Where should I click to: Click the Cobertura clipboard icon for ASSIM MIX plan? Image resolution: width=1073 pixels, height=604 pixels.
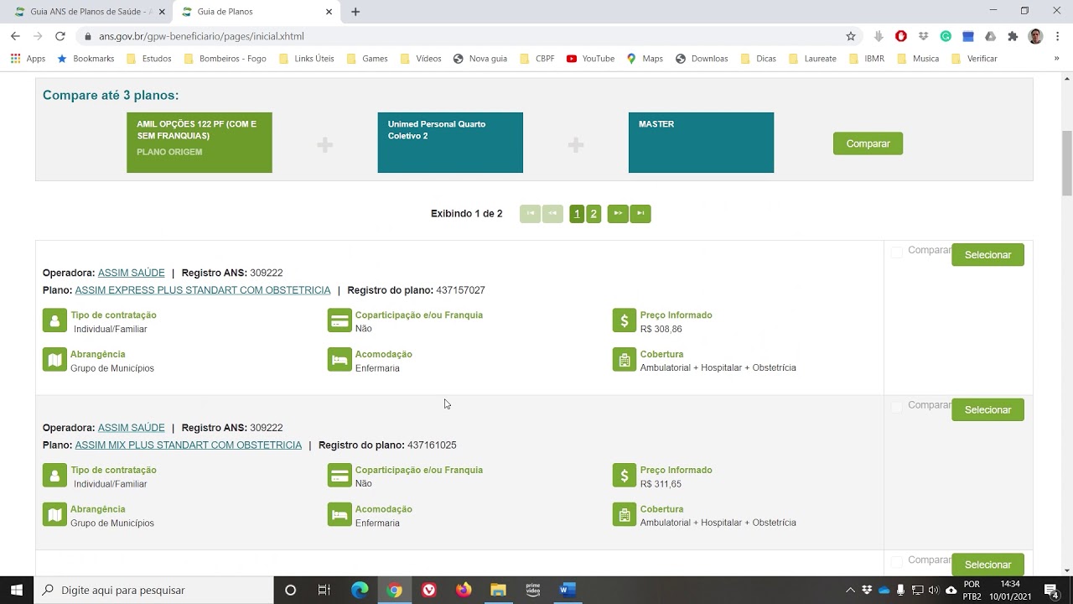click(x=625, y=515)
